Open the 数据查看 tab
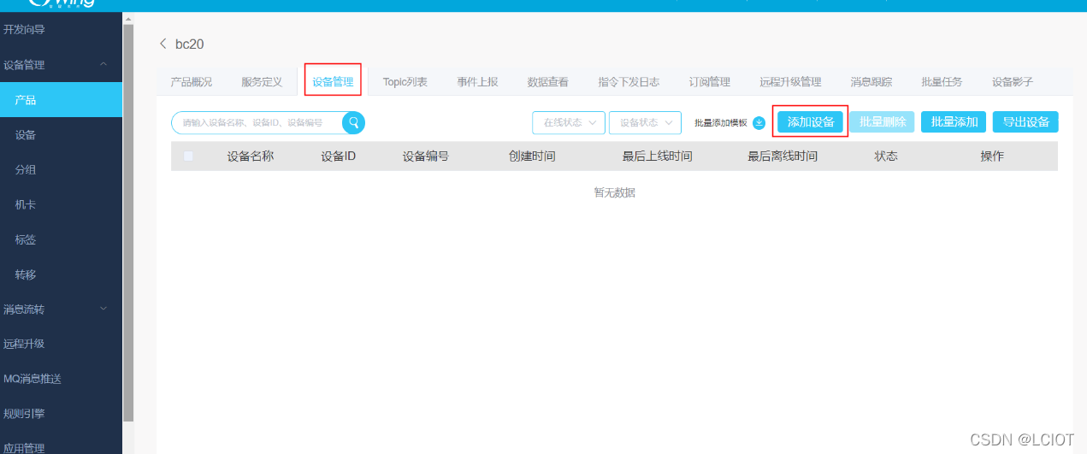 coord(548,82)
